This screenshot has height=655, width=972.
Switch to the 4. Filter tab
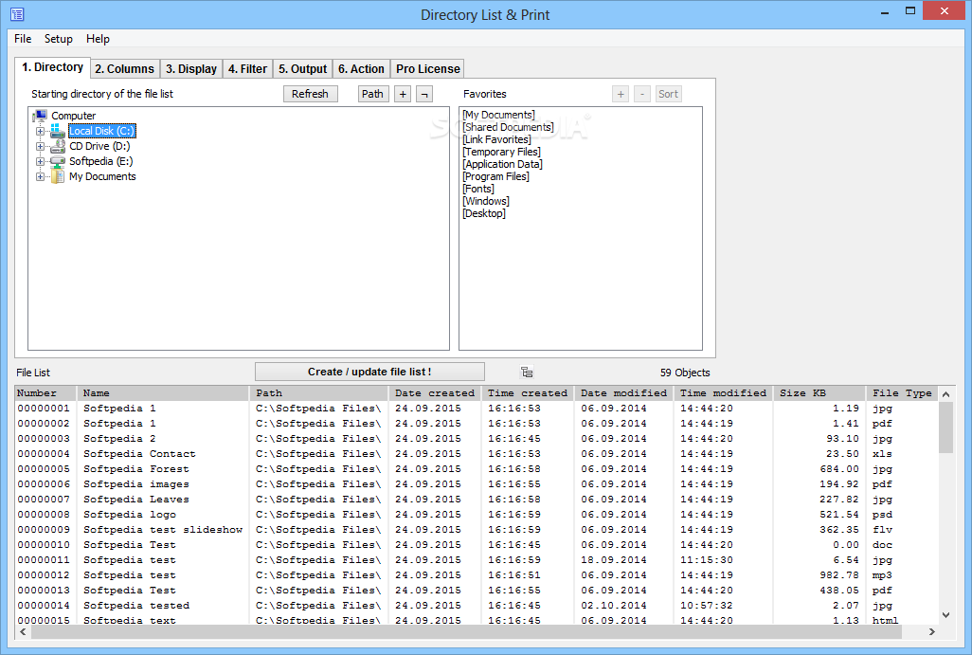coord(247,69)
